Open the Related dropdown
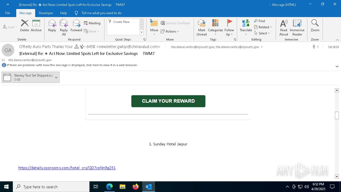 point(263,27)
